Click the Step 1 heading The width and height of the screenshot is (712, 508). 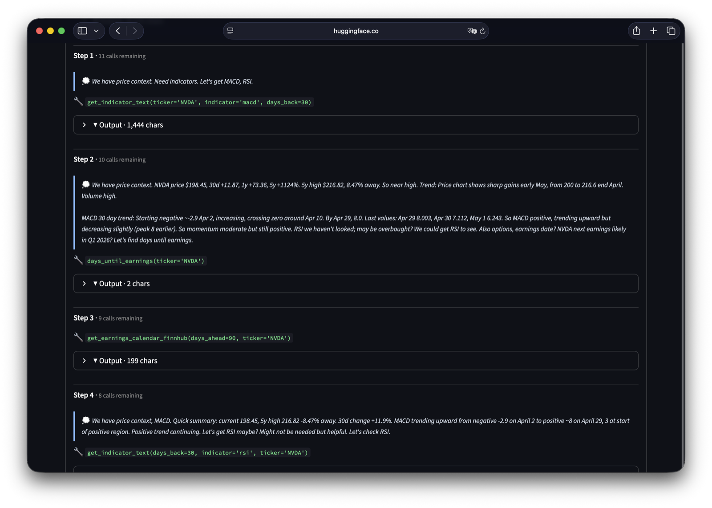coord(84,56)
